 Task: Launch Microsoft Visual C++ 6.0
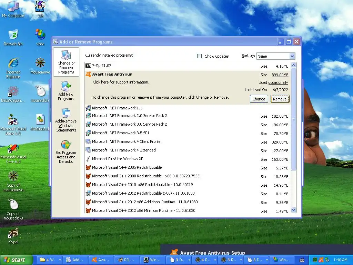click(x=13, y=154)
